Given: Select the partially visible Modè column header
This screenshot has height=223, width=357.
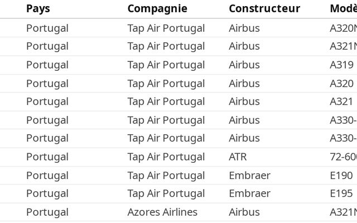Looking at the screenshot, I should (x=343, y=9).
